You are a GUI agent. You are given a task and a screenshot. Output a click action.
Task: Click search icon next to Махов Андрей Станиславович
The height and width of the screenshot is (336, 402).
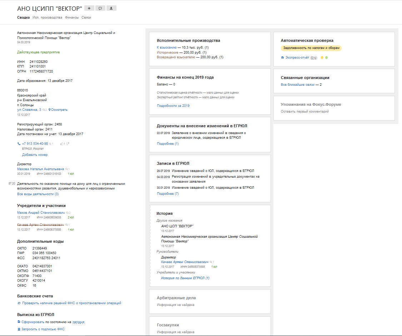(x=68, y=213)
